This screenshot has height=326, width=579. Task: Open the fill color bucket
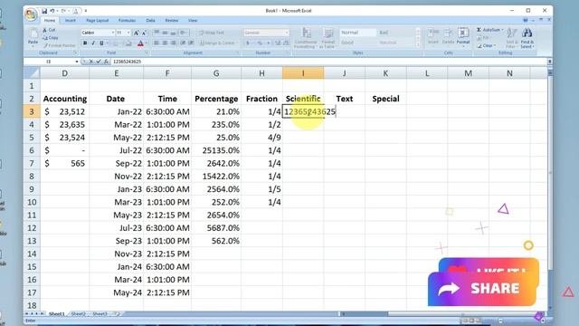click(x=128, y=43)
